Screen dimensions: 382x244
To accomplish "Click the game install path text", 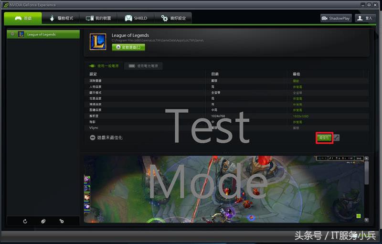I will 158,41.
